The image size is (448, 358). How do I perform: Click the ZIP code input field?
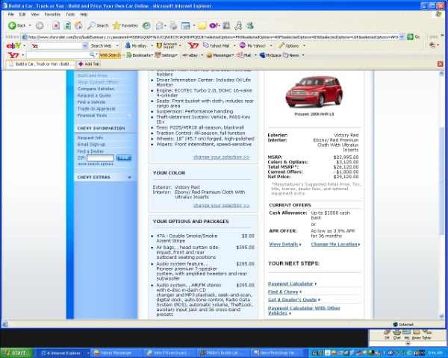[x=100, y=158]
